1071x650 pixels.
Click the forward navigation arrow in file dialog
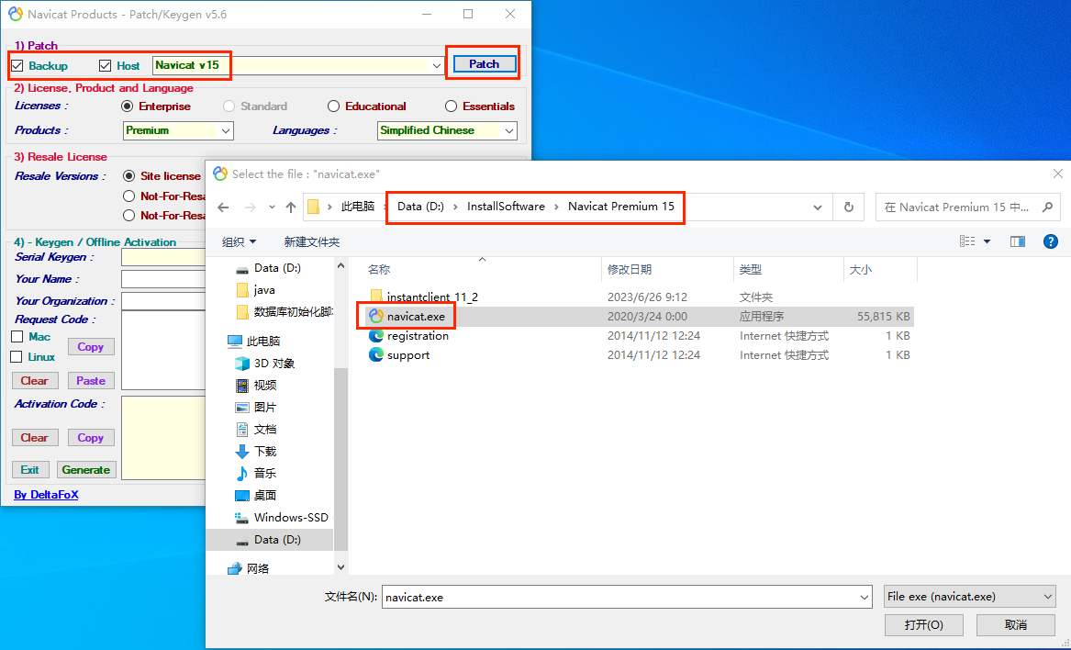click(250, 207)
